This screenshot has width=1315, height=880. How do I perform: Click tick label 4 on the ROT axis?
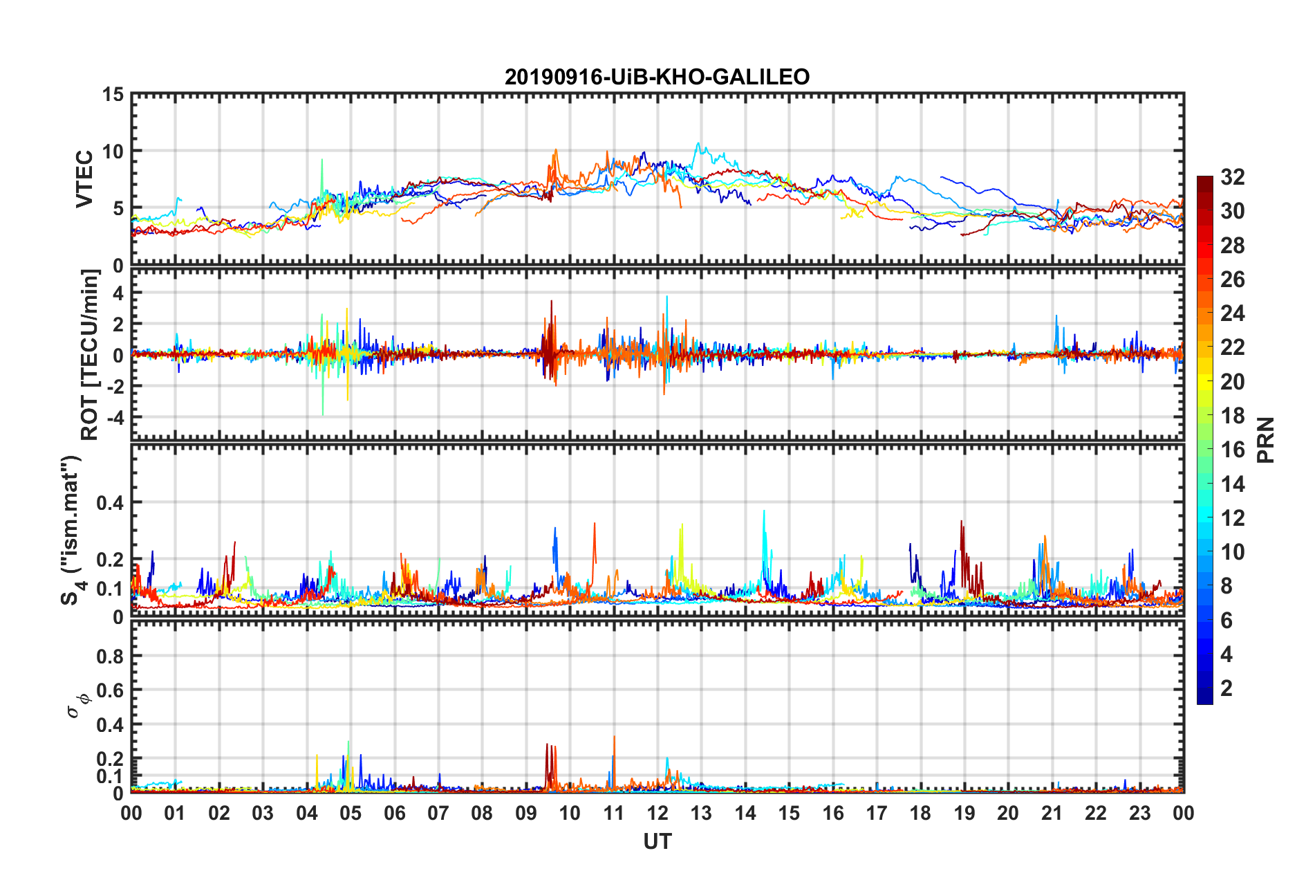118,293
